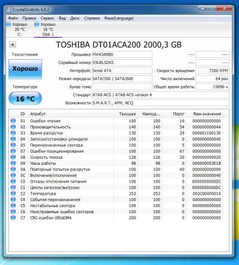Click the status orb for attribute C6

pos(13,211)
